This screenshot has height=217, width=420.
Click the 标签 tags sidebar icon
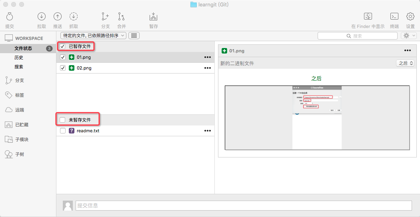8,95
